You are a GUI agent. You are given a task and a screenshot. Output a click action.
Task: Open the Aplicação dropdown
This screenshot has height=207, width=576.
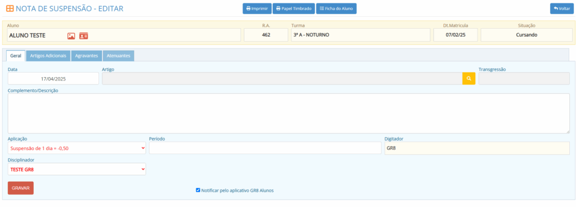(76, 148)
